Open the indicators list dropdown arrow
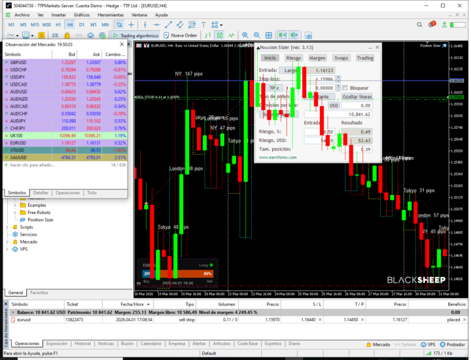 32,36
